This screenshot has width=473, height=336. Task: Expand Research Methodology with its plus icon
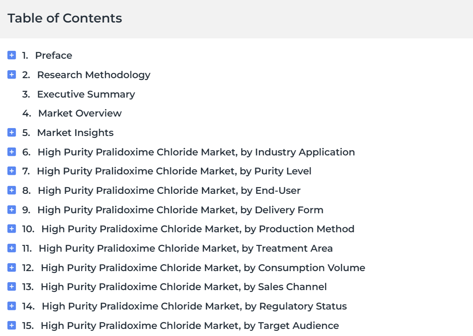(11, 75)
